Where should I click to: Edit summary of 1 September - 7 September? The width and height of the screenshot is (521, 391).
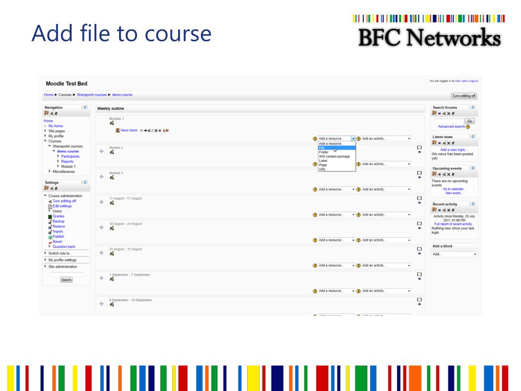tap(111, 279)
